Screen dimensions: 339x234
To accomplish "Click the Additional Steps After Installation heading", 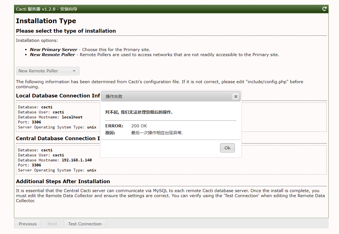I will (63, 182).
